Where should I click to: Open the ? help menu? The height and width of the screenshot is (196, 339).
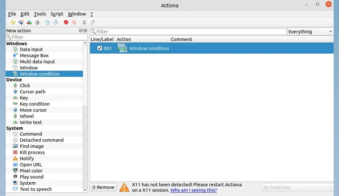point(92,14)
